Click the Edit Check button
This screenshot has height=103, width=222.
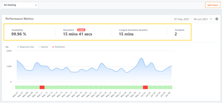213,5
